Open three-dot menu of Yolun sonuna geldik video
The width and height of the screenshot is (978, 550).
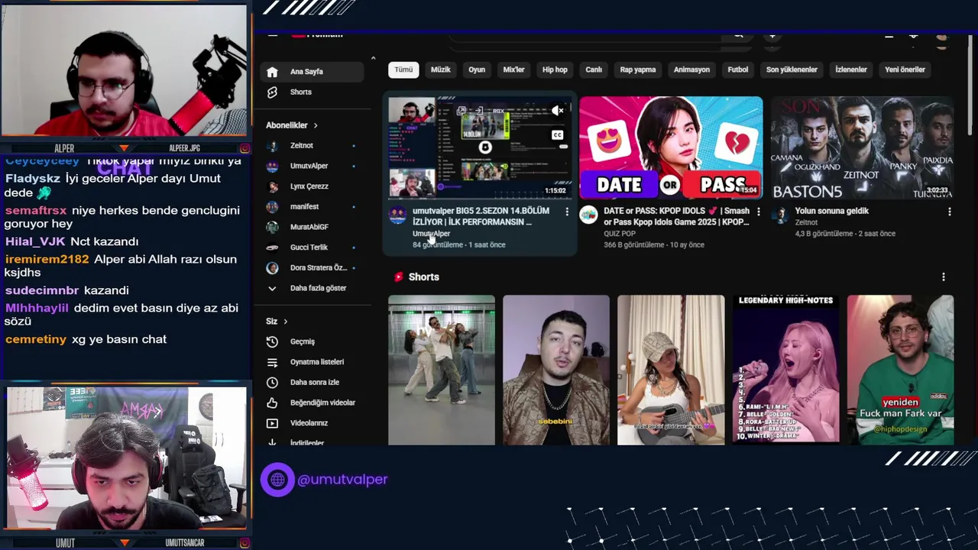tap(949, 212)
